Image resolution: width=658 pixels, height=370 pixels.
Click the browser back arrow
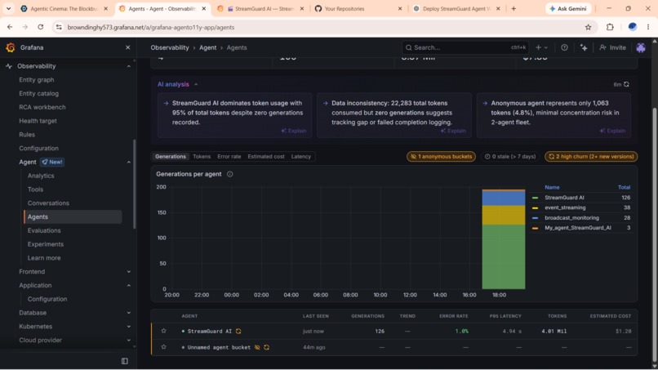point(10,27)
